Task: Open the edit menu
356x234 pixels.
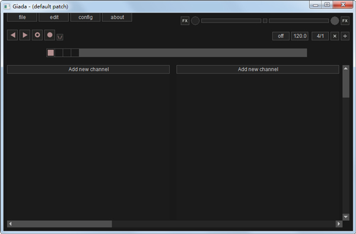Action: 54,17
